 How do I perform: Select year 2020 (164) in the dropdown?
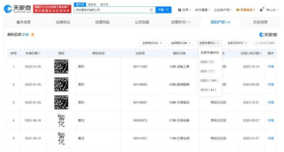coord(209,80)
